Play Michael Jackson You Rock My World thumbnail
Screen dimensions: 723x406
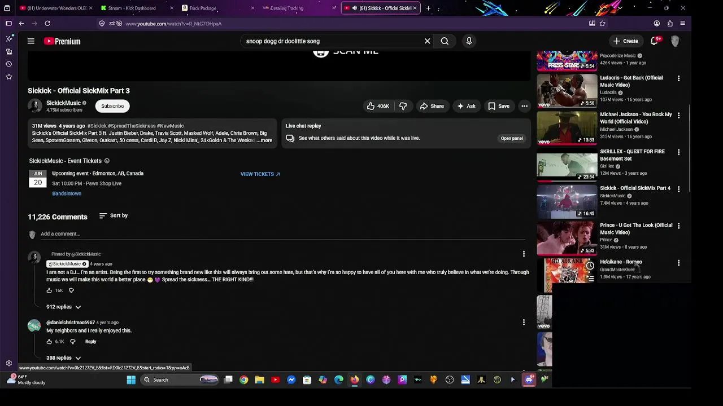(567, 127)
